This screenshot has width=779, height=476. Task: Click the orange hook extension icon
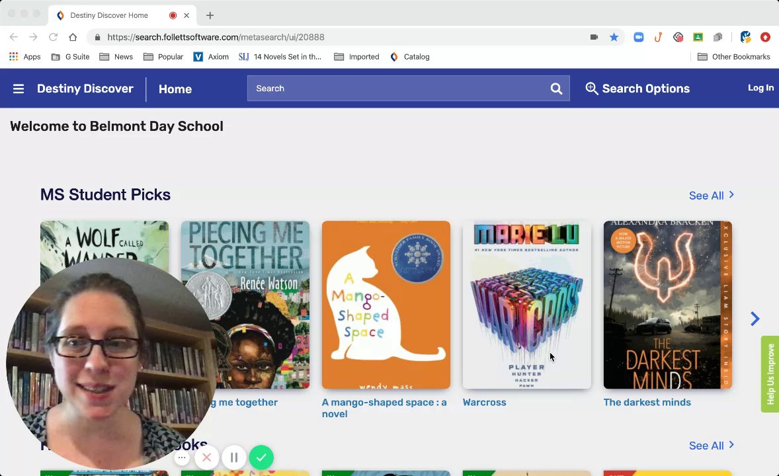(658, 37)
